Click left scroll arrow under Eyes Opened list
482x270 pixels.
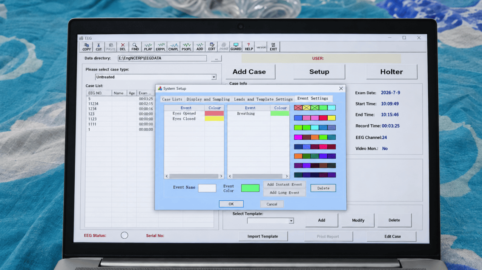167,176
